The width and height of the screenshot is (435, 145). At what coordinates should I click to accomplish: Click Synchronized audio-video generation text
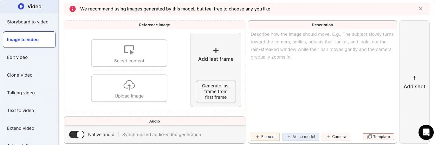(x=162, y=135)
